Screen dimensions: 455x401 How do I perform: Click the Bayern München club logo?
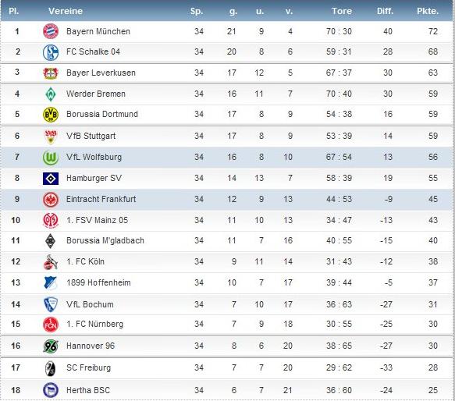[x=51, y=31]
